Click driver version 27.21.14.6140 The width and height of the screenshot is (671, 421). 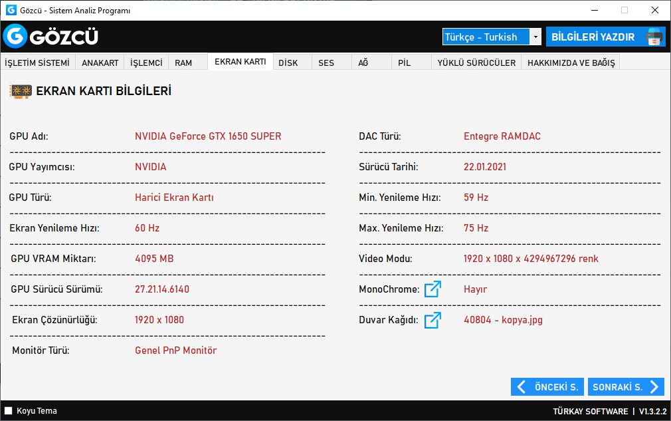tap(162, 289)
